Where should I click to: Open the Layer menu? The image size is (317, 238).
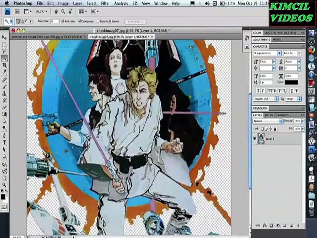point(77,3)
